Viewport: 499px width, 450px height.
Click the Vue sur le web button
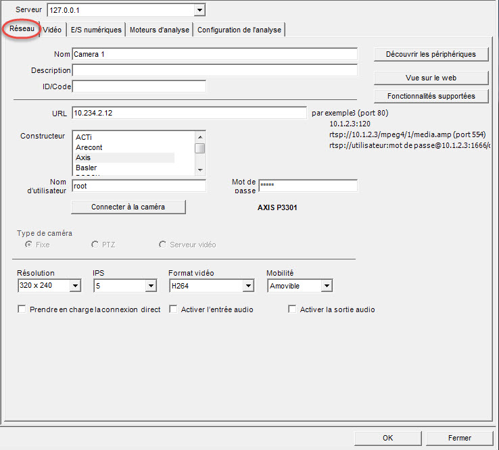431,78
